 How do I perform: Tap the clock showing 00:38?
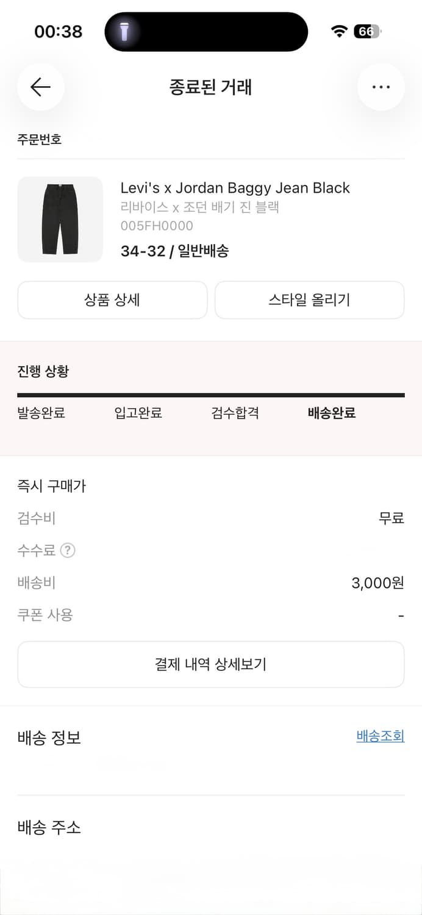click(x=59, y=31)
